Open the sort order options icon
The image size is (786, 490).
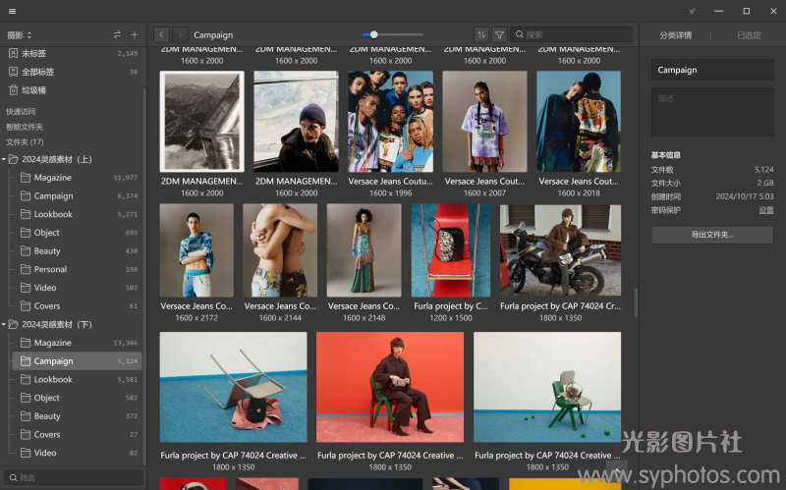point(480,34)
